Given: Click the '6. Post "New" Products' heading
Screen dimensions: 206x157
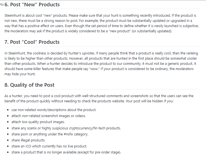Looking at the screenshot, I should click(32, 5).
